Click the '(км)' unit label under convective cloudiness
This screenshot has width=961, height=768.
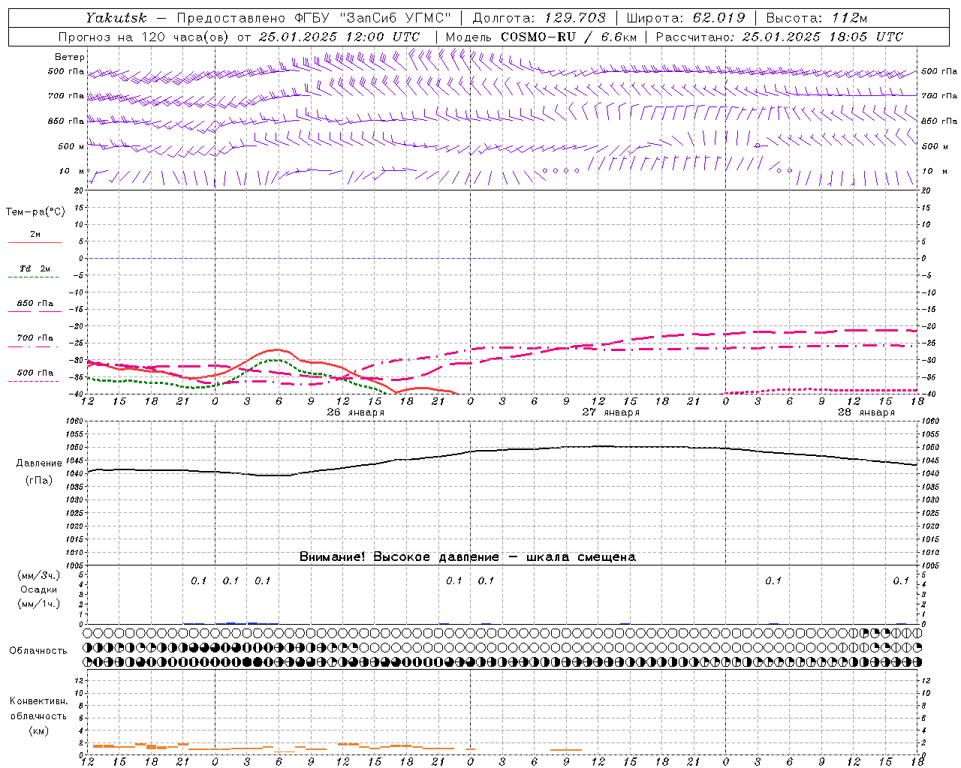38,730
